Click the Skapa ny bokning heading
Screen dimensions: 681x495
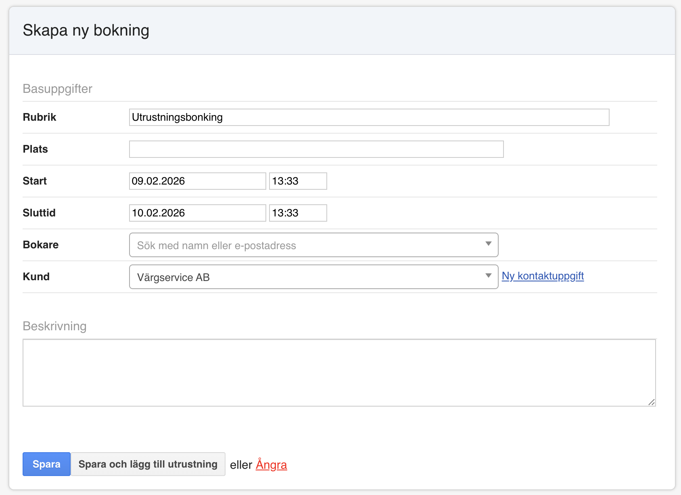(x=86, y=31)
